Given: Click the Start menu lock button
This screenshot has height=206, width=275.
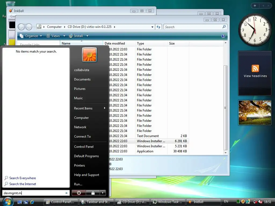Looking at the screenshot, I should point(93,193).
